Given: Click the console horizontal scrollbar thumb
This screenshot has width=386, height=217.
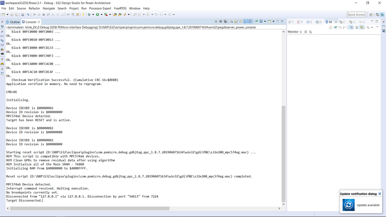Looking at the screenshot, I should click(x=90, y=209).
